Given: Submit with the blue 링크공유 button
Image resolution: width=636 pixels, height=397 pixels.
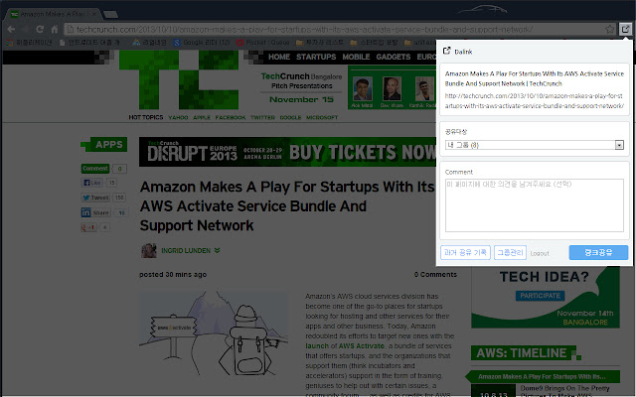Looking at the screenshot, I should (x=598, y=252).
